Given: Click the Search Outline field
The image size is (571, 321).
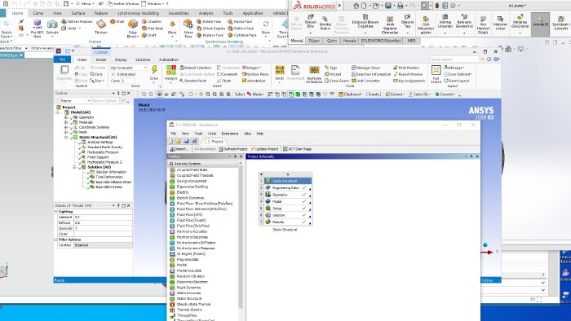Looking at the screenshot, I should [x=105, y=101].
